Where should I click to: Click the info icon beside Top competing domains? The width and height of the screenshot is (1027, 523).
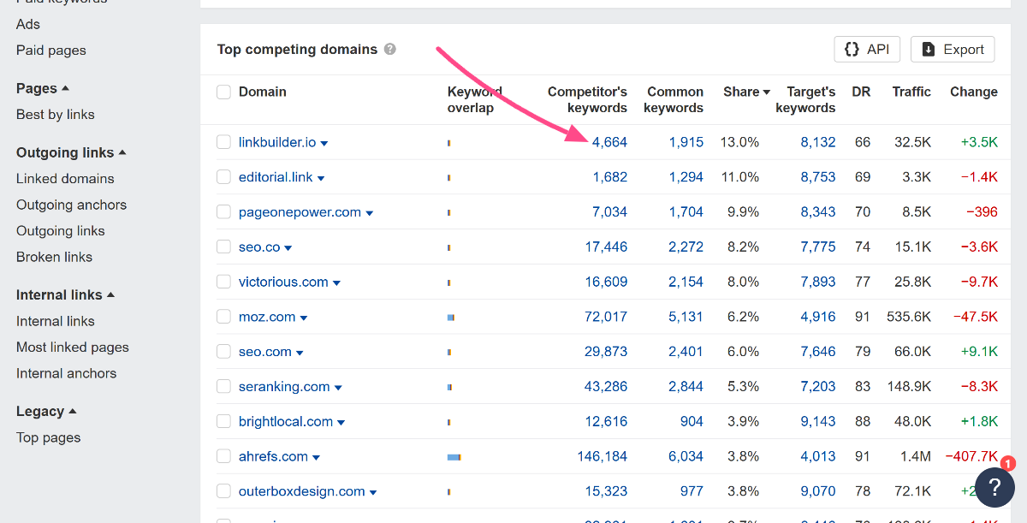[x=390, y=49]
